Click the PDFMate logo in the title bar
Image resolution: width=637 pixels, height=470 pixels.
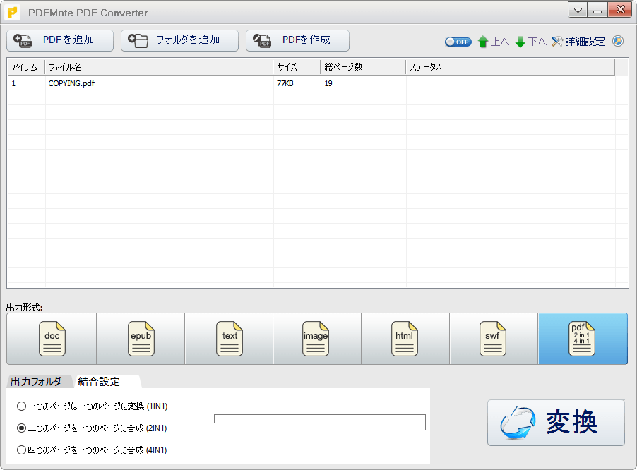pos(12,13)
